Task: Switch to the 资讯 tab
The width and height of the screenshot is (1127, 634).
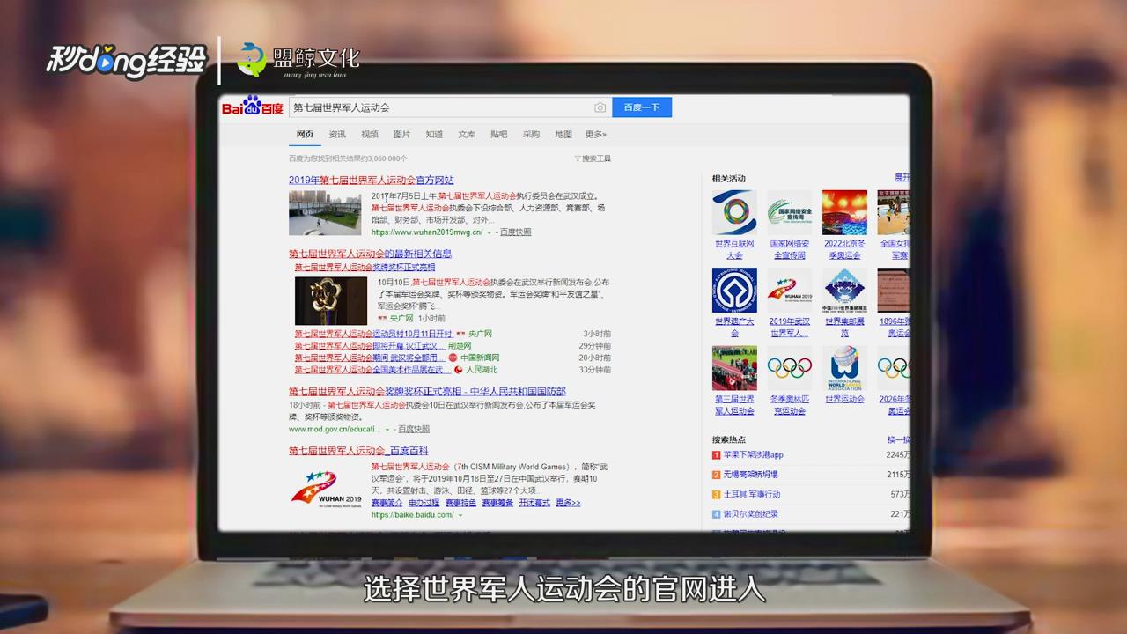Action: (337, 135)
